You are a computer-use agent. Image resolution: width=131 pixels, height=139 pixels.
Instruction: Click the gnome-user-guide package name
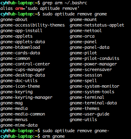click(90, 114)
